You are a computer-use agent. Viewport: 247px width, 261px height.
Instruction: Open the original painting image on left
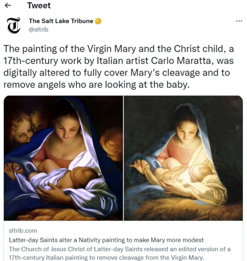tap(63, 158)
